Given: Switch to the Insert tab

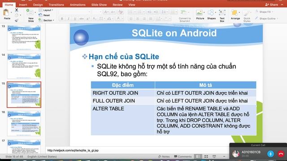Looking at the screenshot, I should point(23,5).
